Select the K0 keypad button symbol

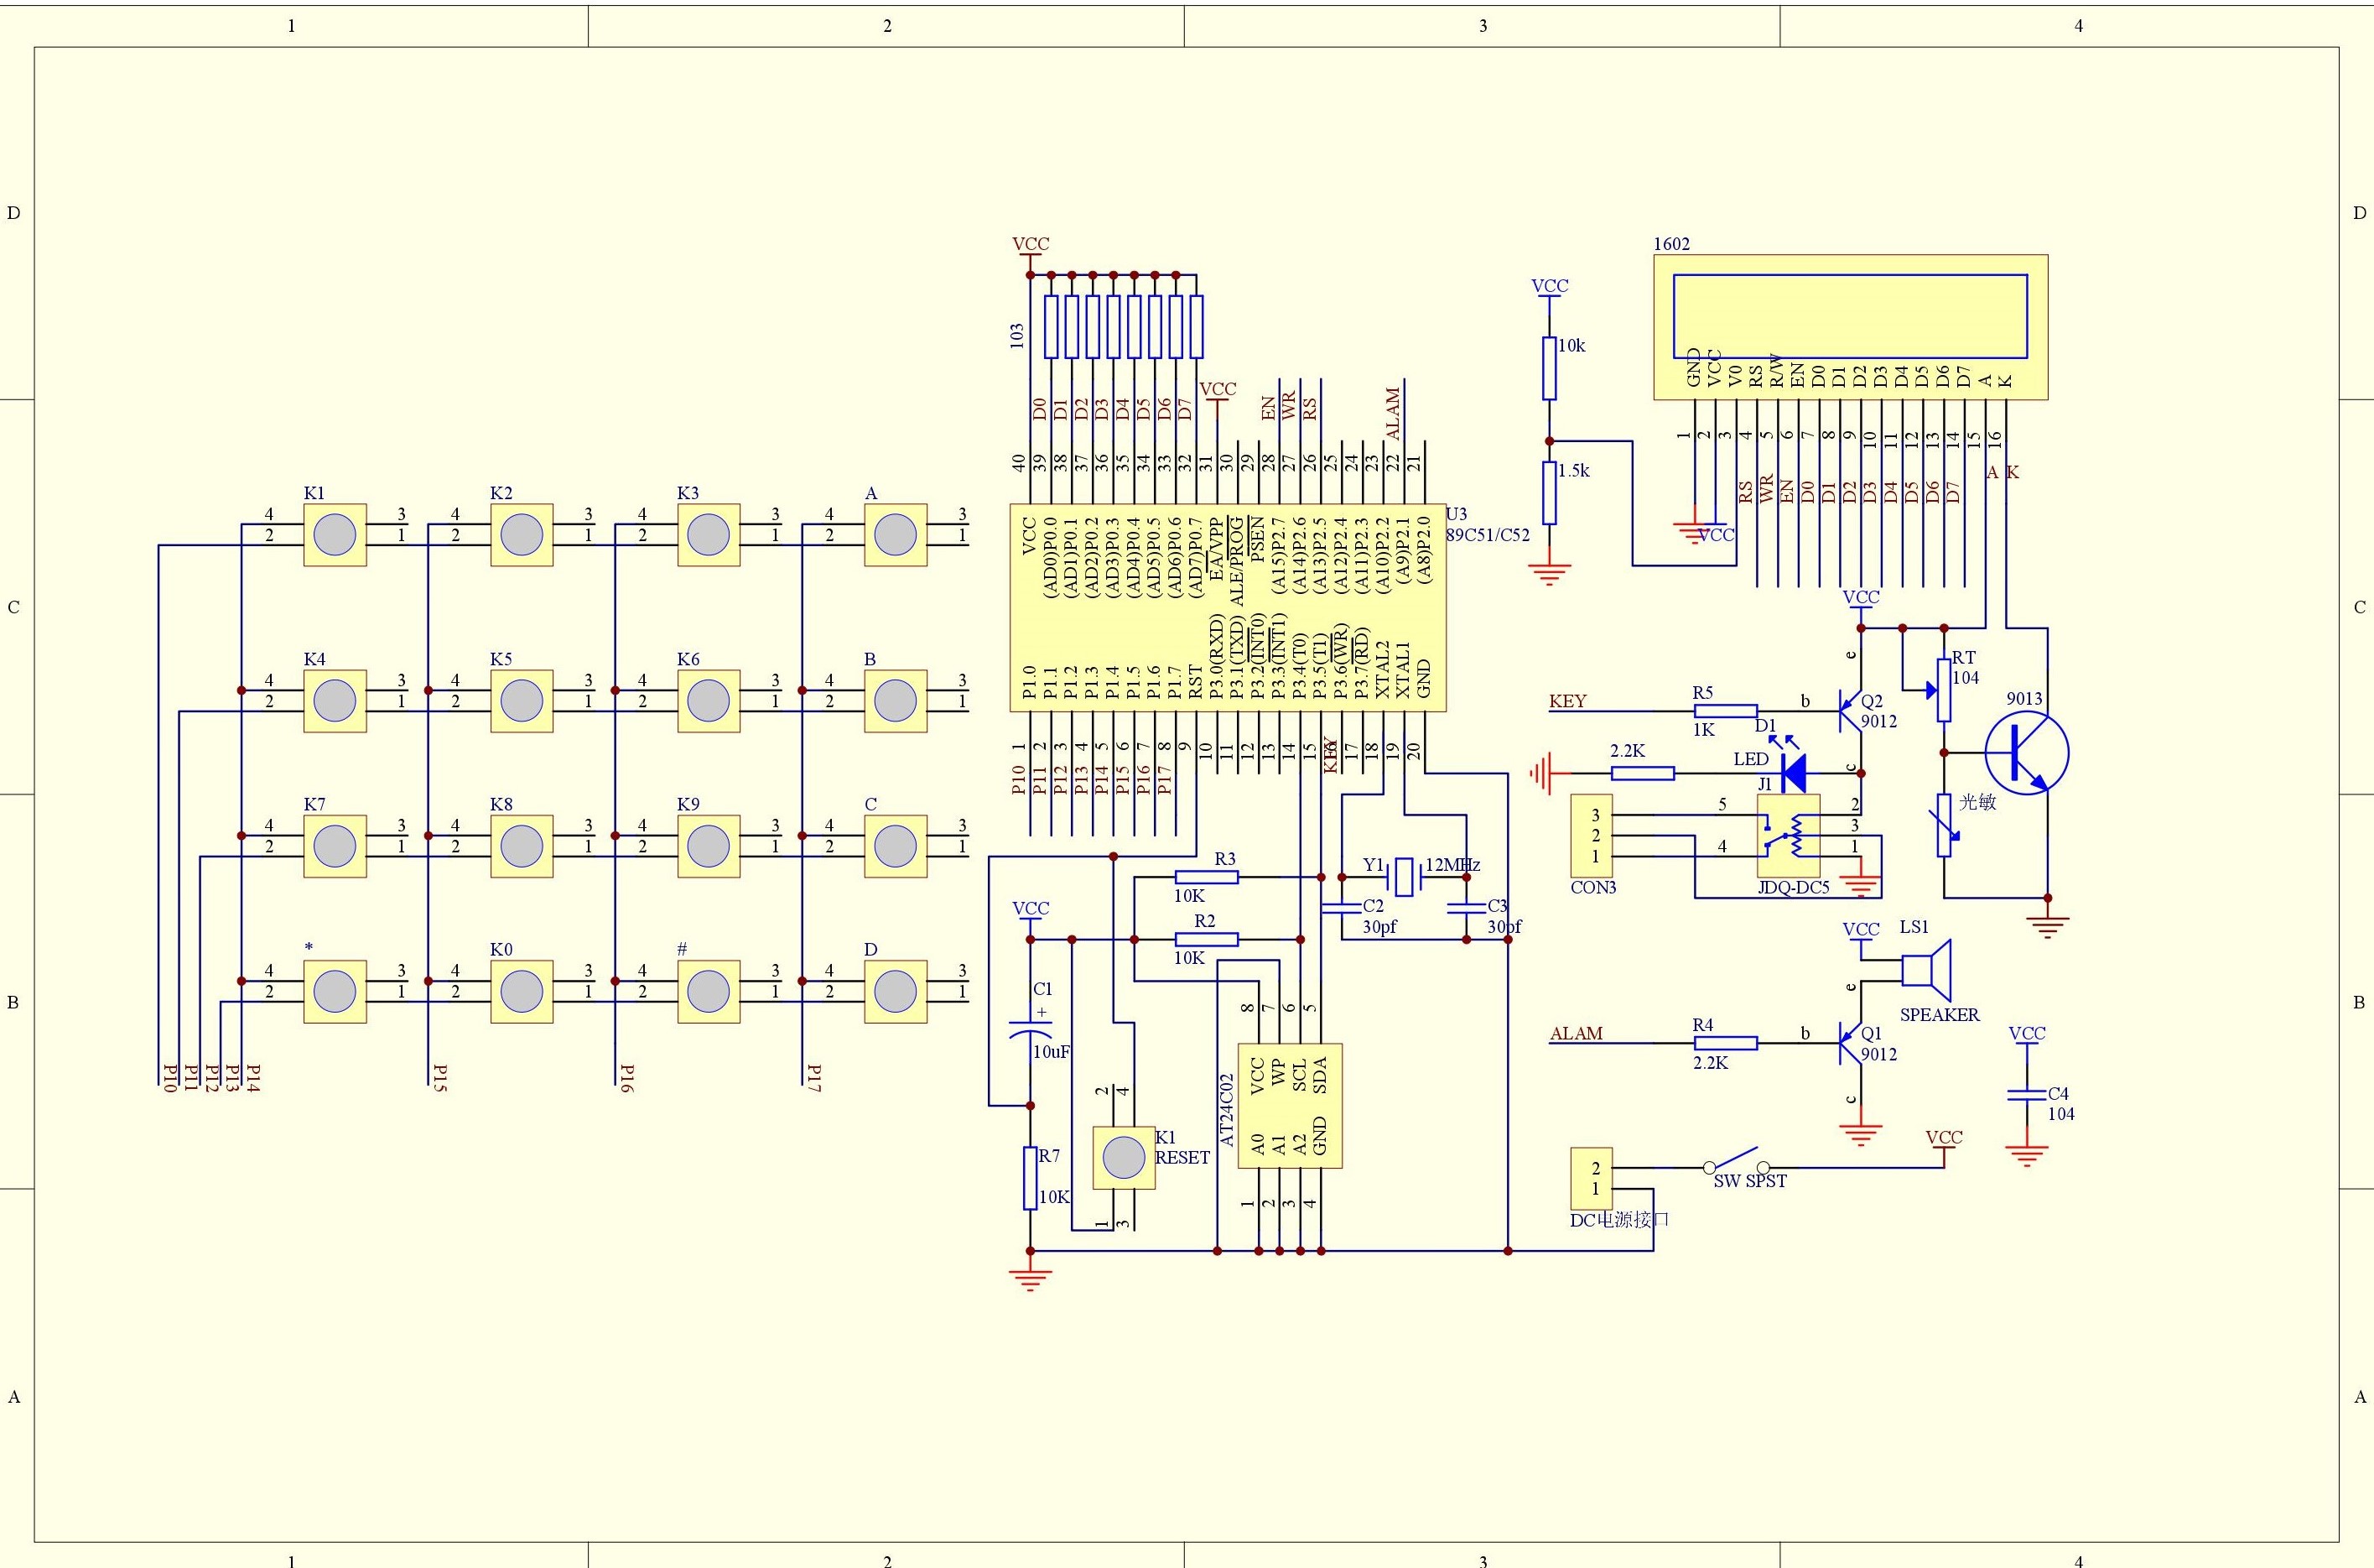[521, 991]
